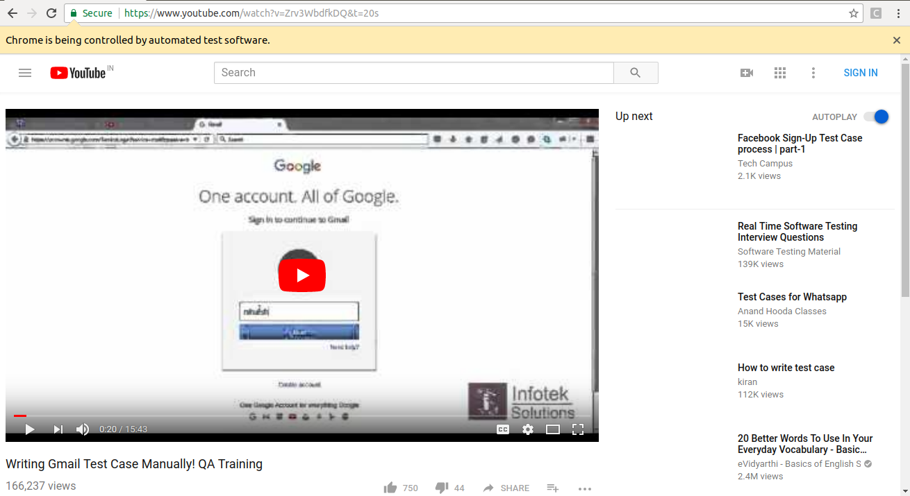This screenshot has height=496, width=910.
Task: Click SHARE under the video
Action: coord(506,488)
